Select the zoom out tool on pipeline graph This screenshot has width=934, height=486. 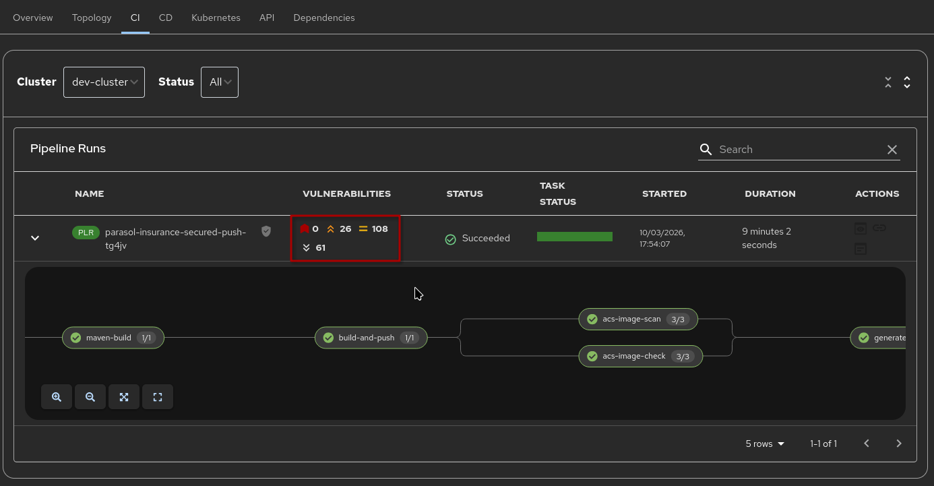coord(90,396)
